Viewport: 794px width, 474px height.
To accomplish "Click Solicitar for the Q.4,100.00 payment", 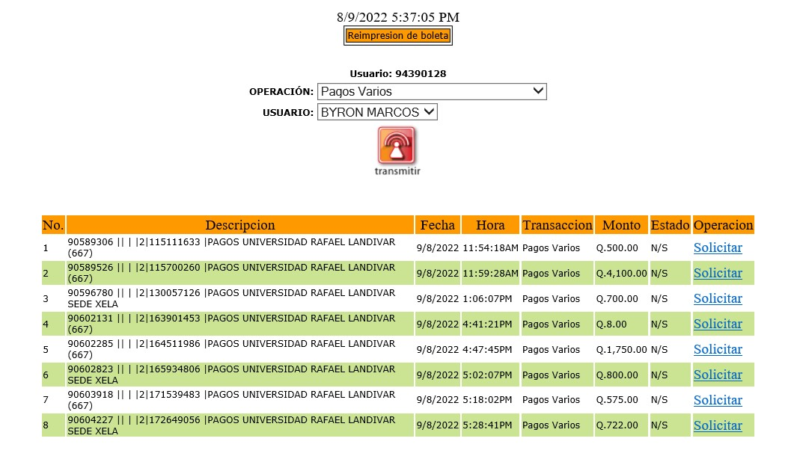I will (718, 273).
